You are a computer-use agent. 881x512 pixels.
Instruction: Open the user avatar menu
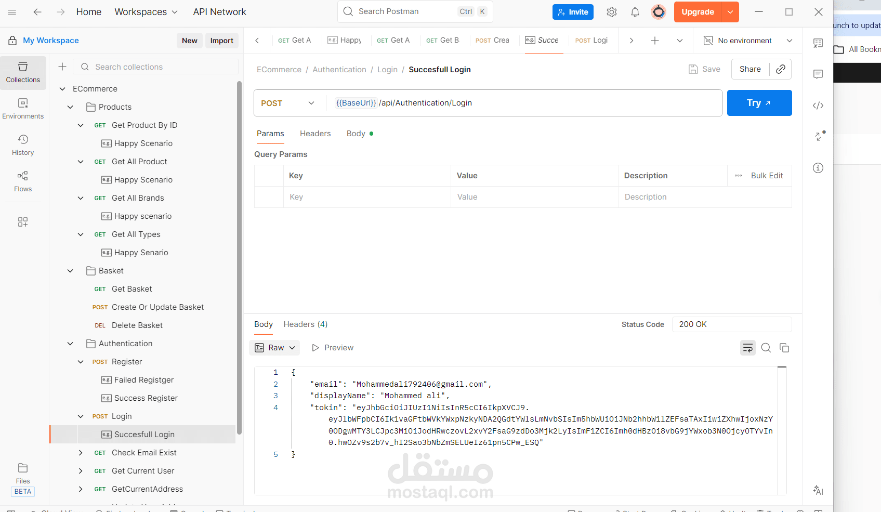[x=659, y=12]
